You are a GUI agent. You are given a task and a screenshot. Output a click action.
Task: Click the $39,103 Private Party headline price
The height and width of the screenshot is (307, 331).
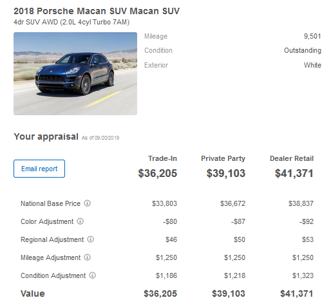(226, 173)
